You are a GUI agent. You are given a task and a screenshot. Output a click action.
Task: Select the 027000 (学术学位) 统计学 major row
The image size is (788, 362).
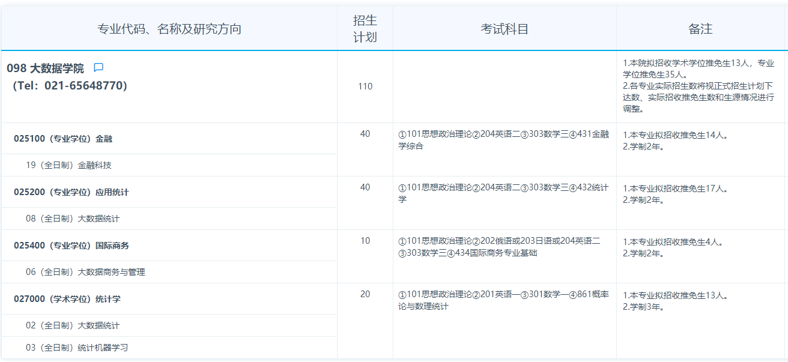[x=67, y=299]
